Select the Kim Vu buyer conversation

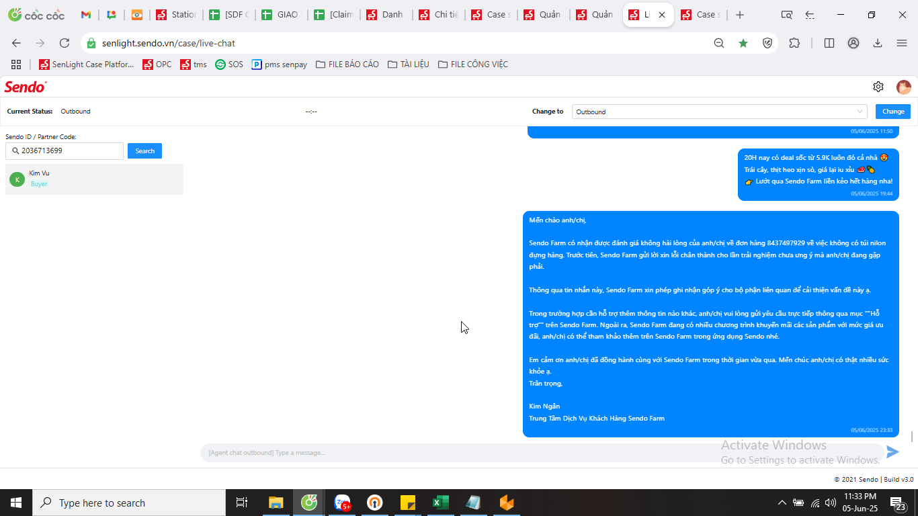94,179
